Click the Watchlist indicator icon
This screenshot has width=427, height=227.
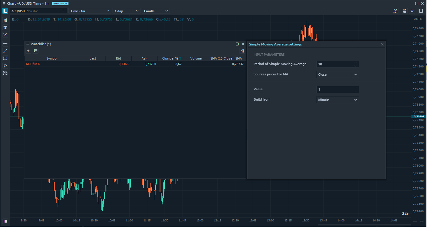(x=242, y=51)
